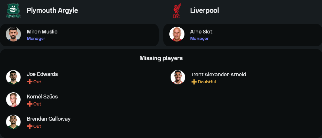Click Trent Alexander-Arnold's player avatar

click(178, 77)
